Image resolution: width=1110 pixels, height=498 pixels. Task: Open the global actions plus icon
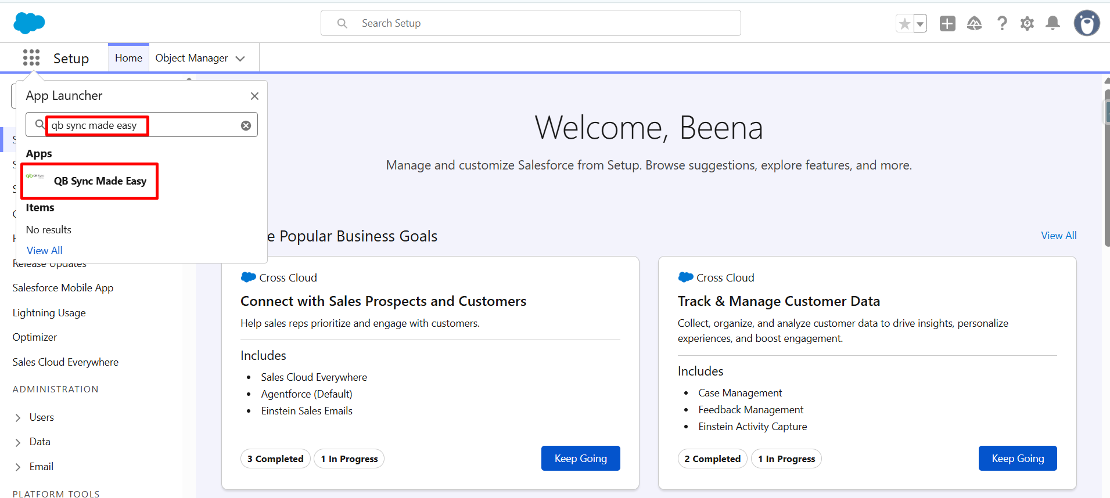947,24
